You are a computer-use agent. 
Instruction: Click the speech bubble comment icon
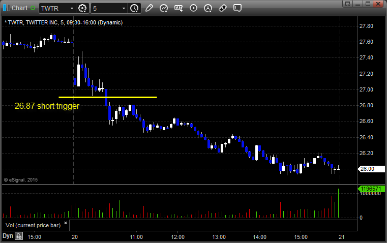[237, 8]
